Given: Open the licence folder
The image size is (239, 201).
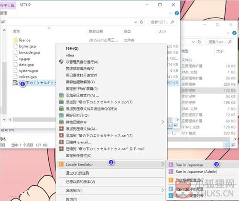Looking at the screenshot, I should (x=24, y=40).
